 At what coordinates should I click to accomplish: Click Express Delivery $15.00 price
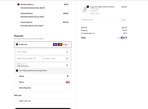66,13
